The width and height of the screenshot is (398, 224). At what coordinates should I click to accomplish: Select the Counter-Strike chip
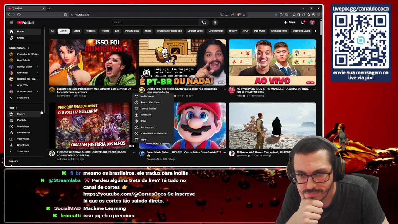(x=195, y=31)
